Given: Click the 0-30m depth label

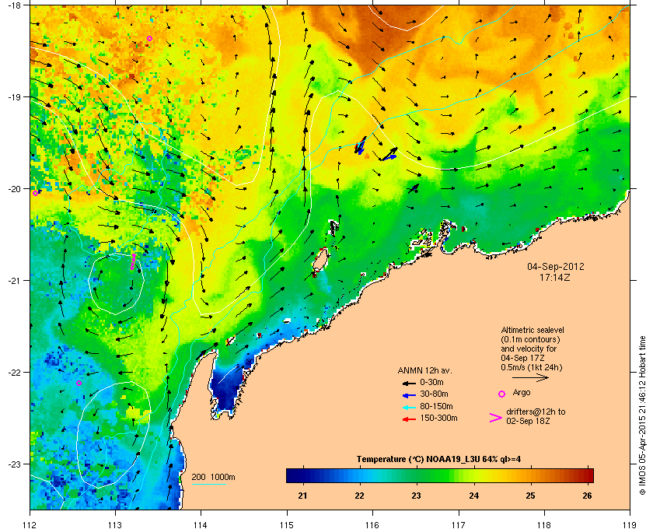Looking at the screenshot, I should click(x=432, y=382).
